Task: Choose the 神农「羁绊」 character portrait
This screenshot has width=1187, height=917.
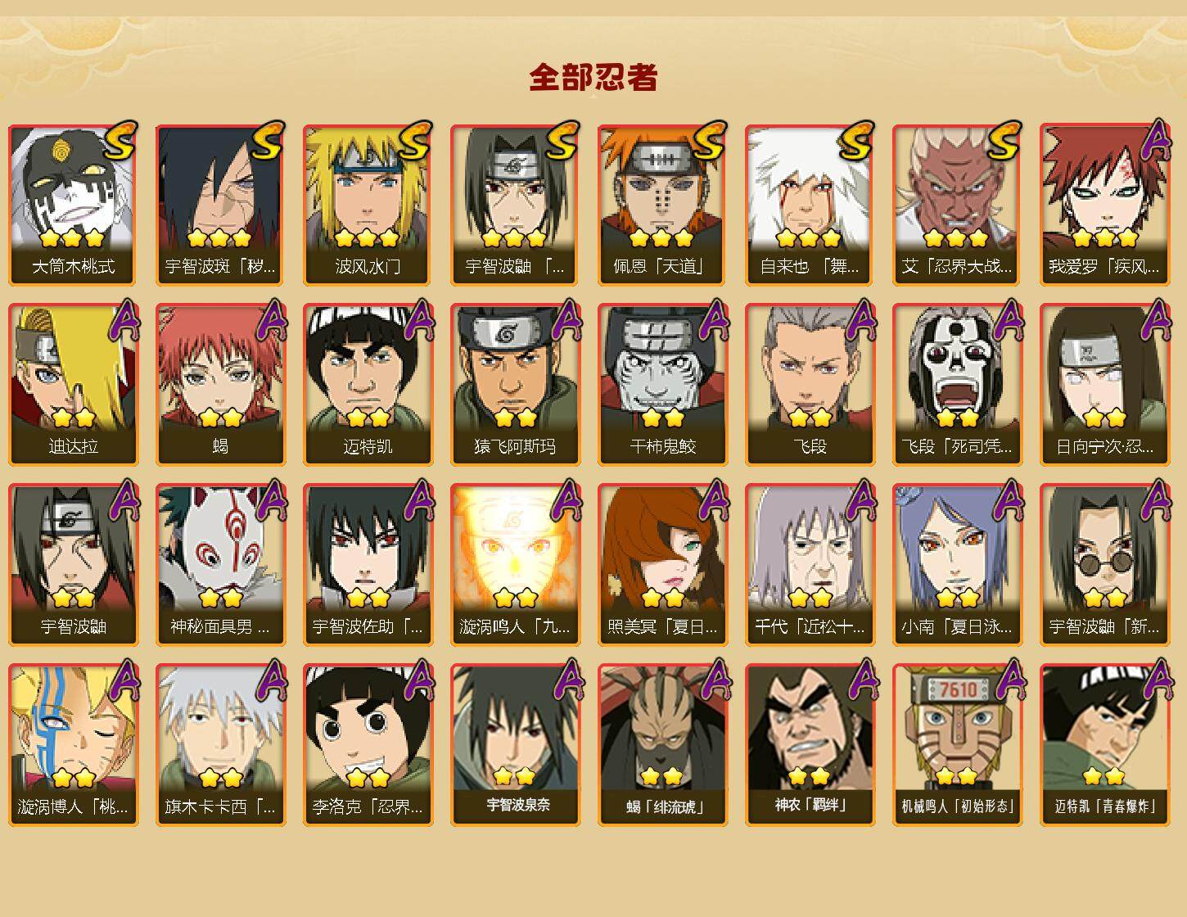Action: pyautogui.click(x=810, y=745)
